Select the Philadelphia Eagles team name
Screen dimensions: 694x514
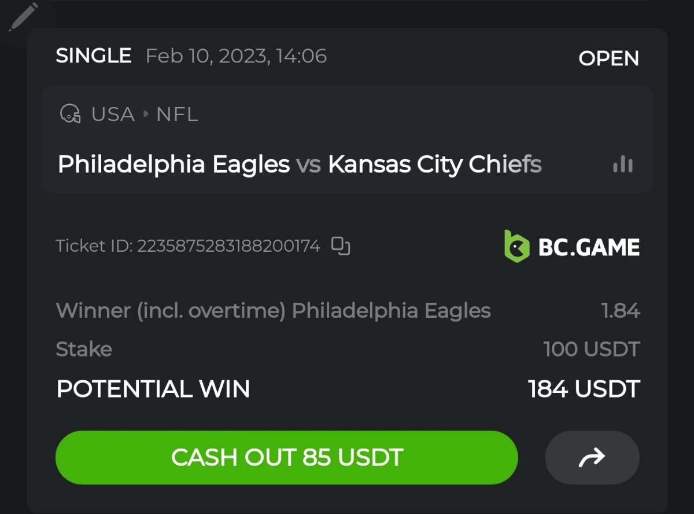pos(173,165)
